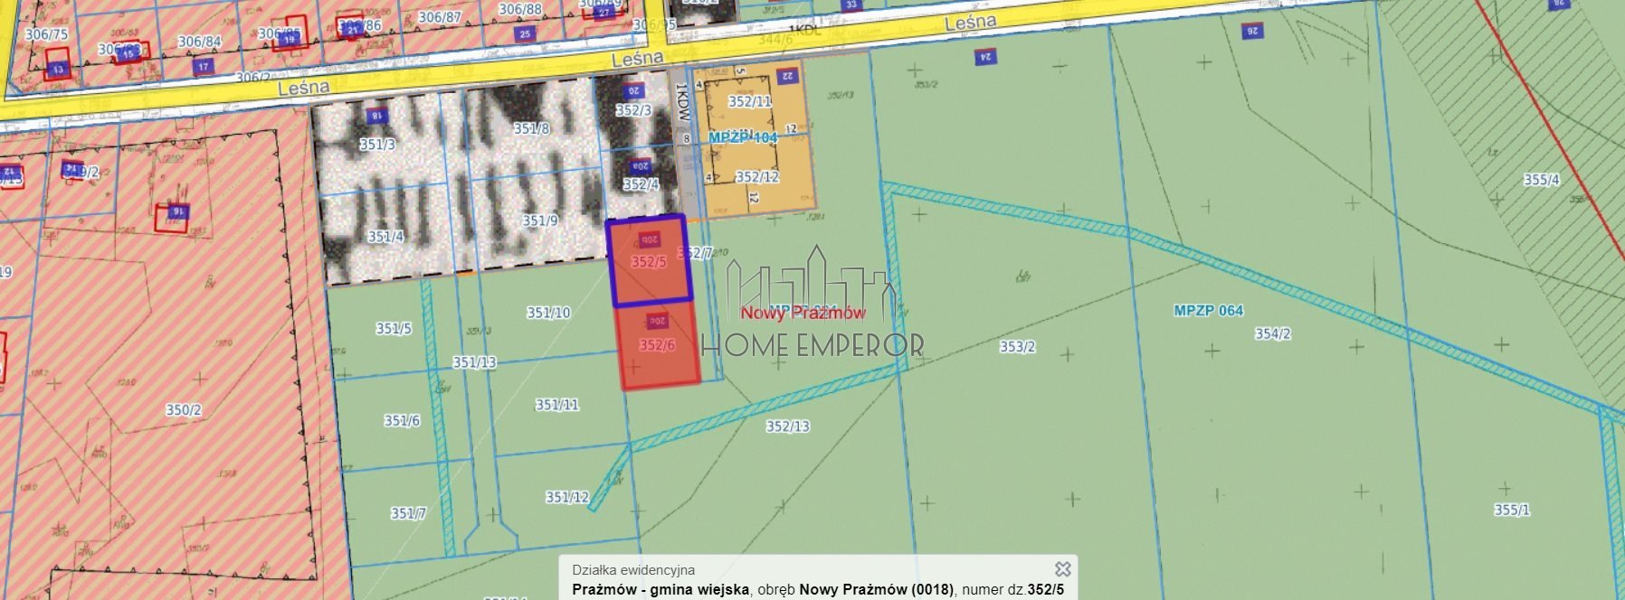The width and height of the screenshot is (1625, 600).
Task: Select parcel label 351/6
Action: (x=402, y=420)
